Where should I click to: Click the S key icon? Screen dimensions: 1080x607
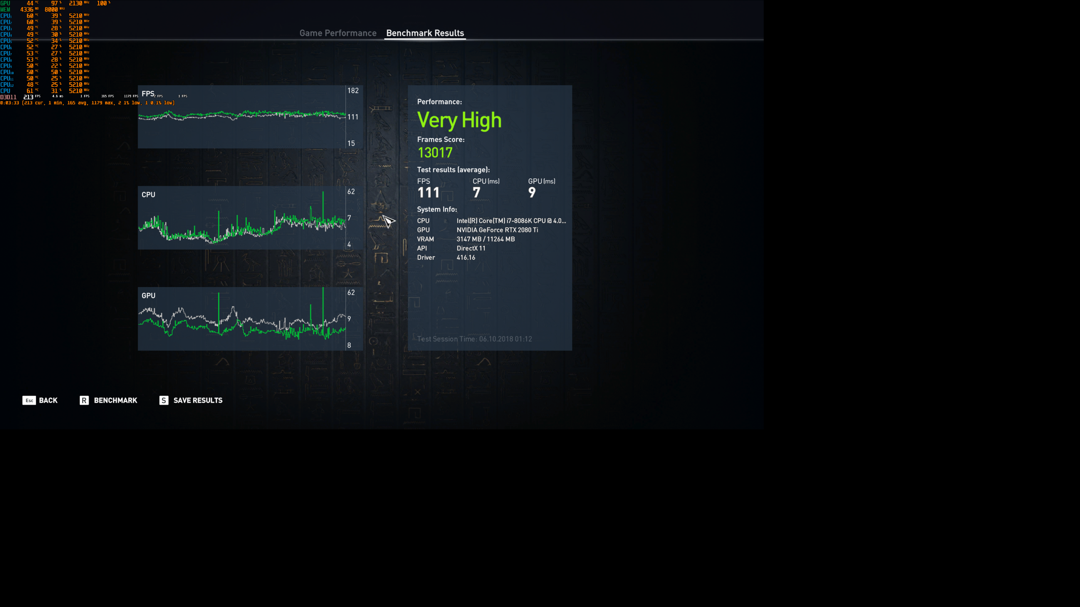pyautogui.click(x=164, y=400)
